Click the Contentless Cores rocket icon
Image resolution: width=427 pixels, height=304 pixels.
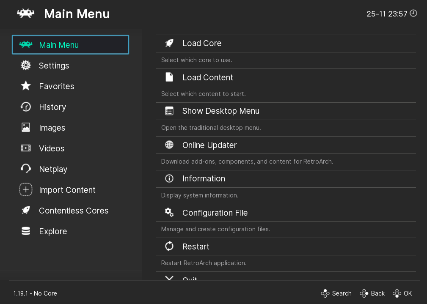[26, 211]
